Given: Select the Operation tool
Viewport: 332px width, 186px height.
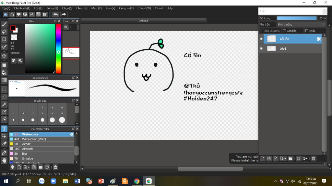Looking at the screenshot, I should 4,136.
